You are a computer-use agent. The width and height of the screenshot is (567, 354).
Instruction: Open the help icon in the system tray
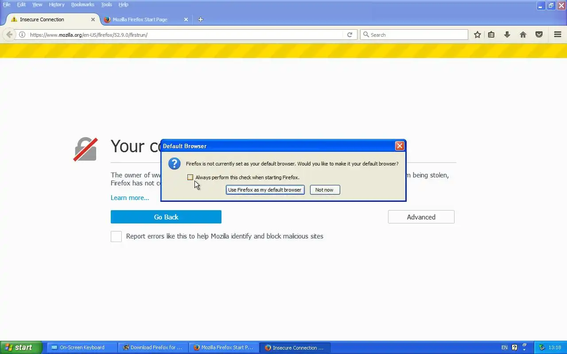tap(514, 347)
